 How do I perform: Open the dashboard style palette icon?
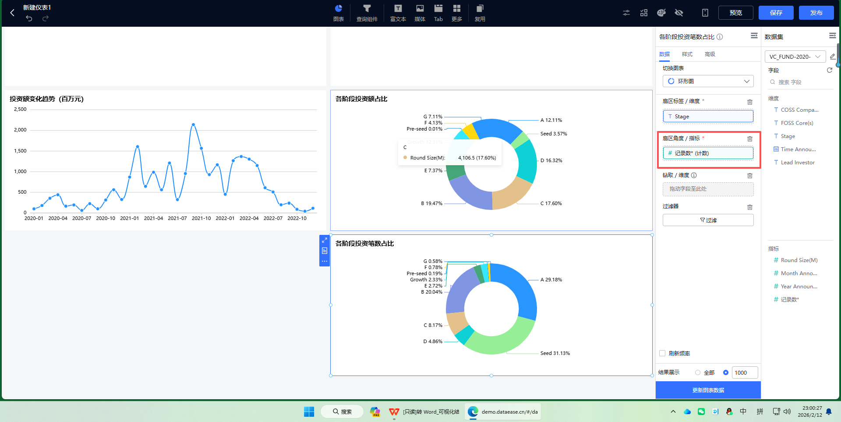click(x=661, y=13)
